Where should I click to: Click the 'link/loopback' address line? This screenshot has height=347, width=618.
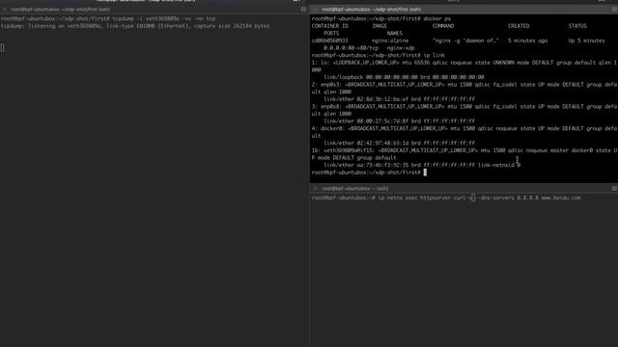pyautogui.click(x=404, y=77)
